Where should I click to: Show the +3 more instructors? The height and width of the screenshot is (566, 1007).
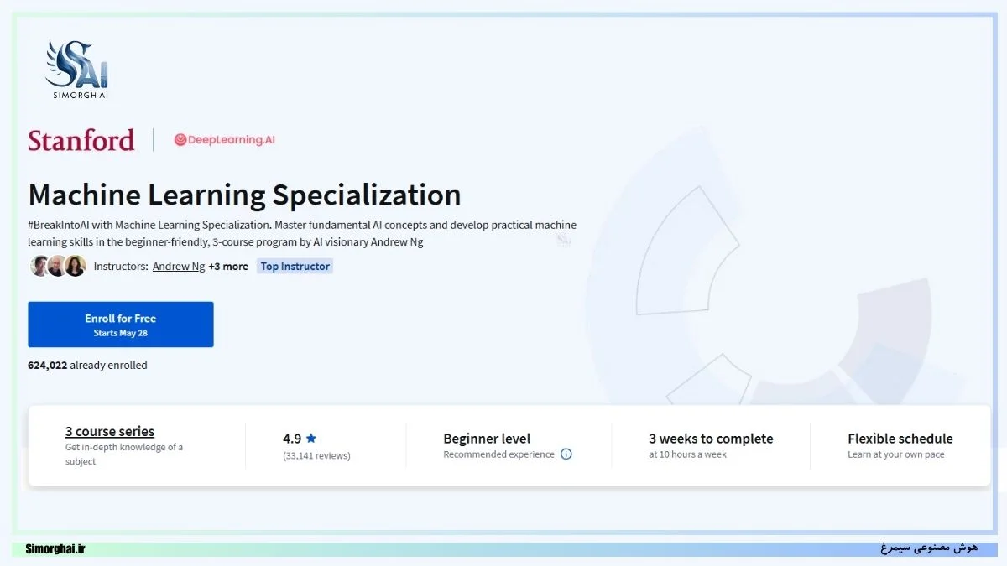point(228,267)
